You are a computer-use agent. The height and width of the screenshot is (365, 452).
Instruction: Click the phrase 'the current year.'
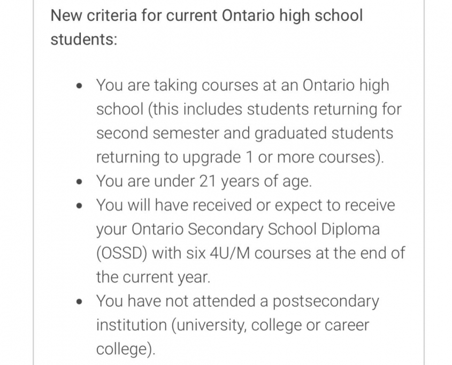tap(153, 277)
